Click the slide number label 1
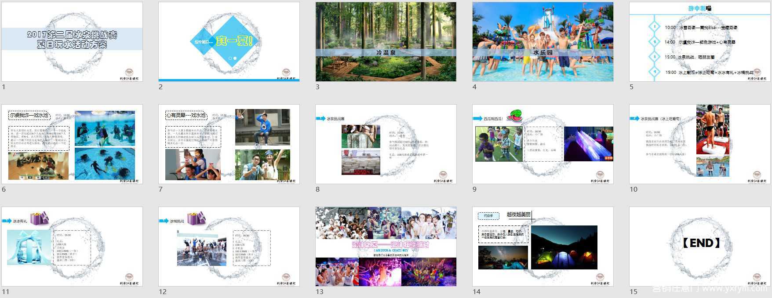The width and height of the screenshot is (772, 298). click(x=4, y=87)
